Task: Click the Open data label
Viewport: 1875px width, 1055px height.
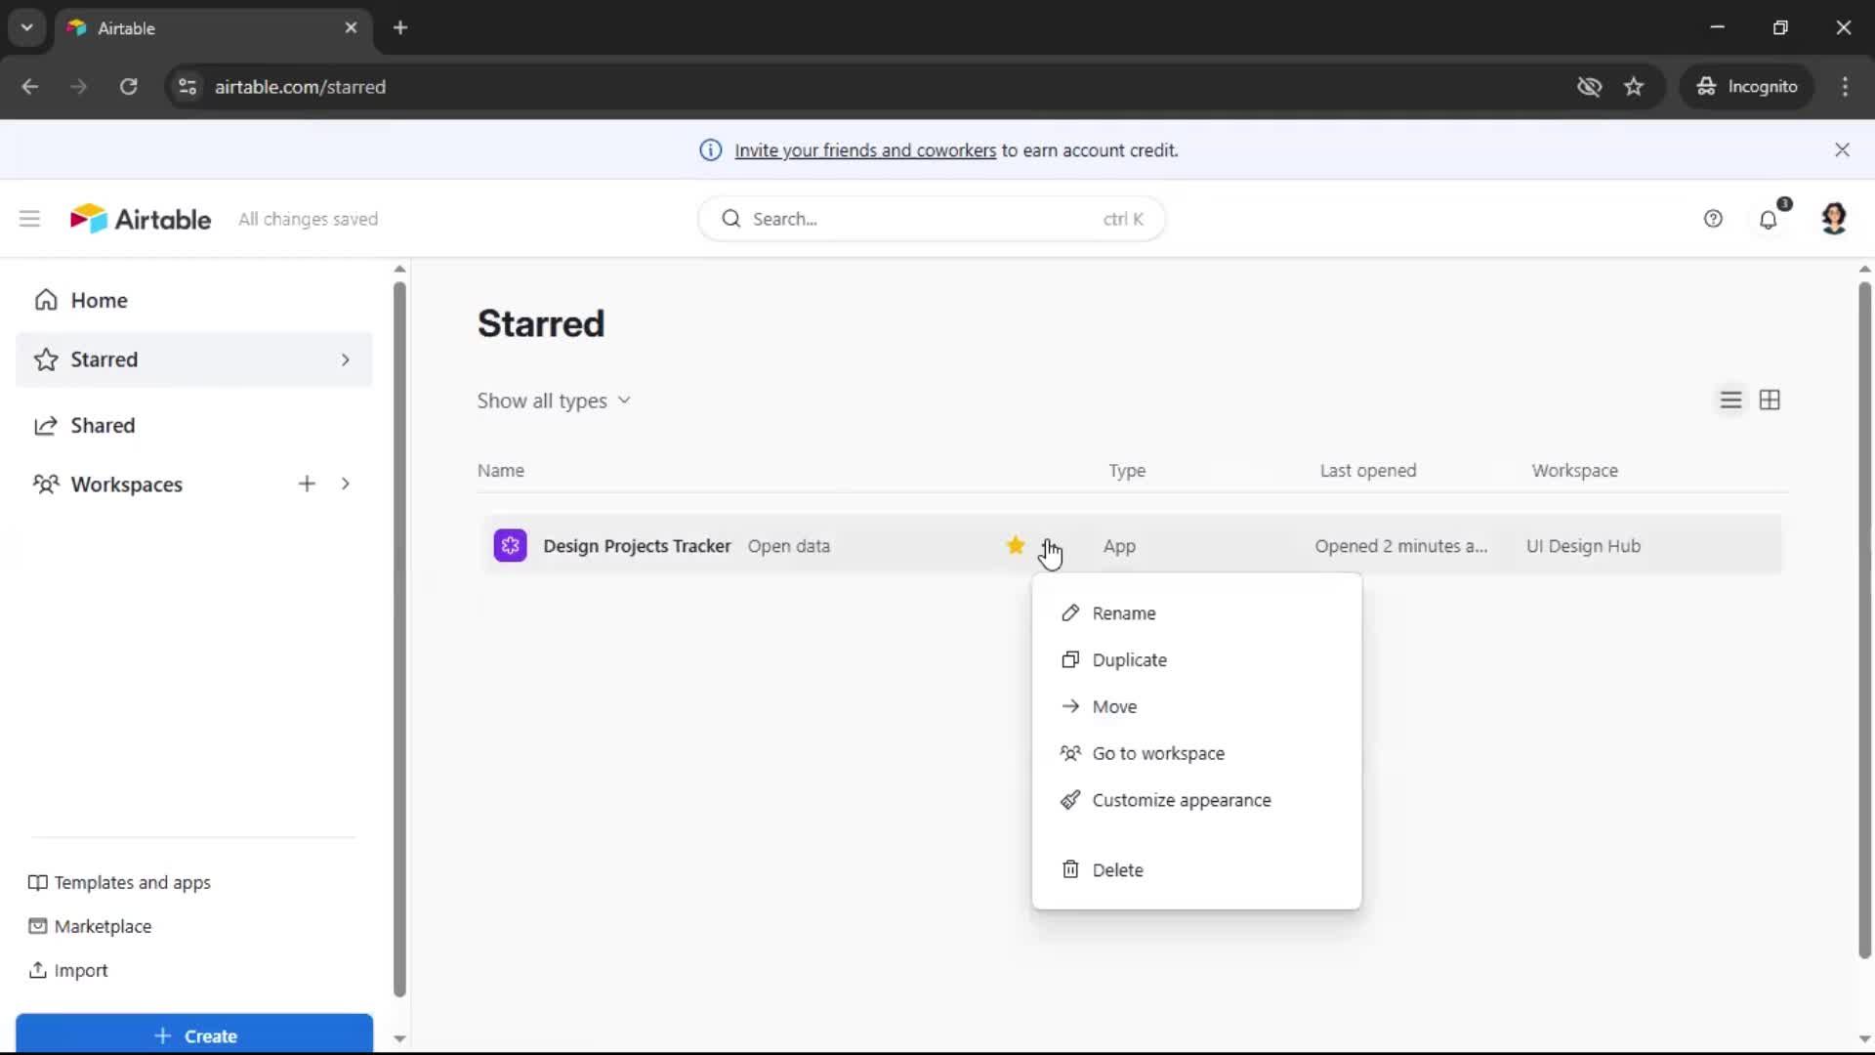Action: 789,546
